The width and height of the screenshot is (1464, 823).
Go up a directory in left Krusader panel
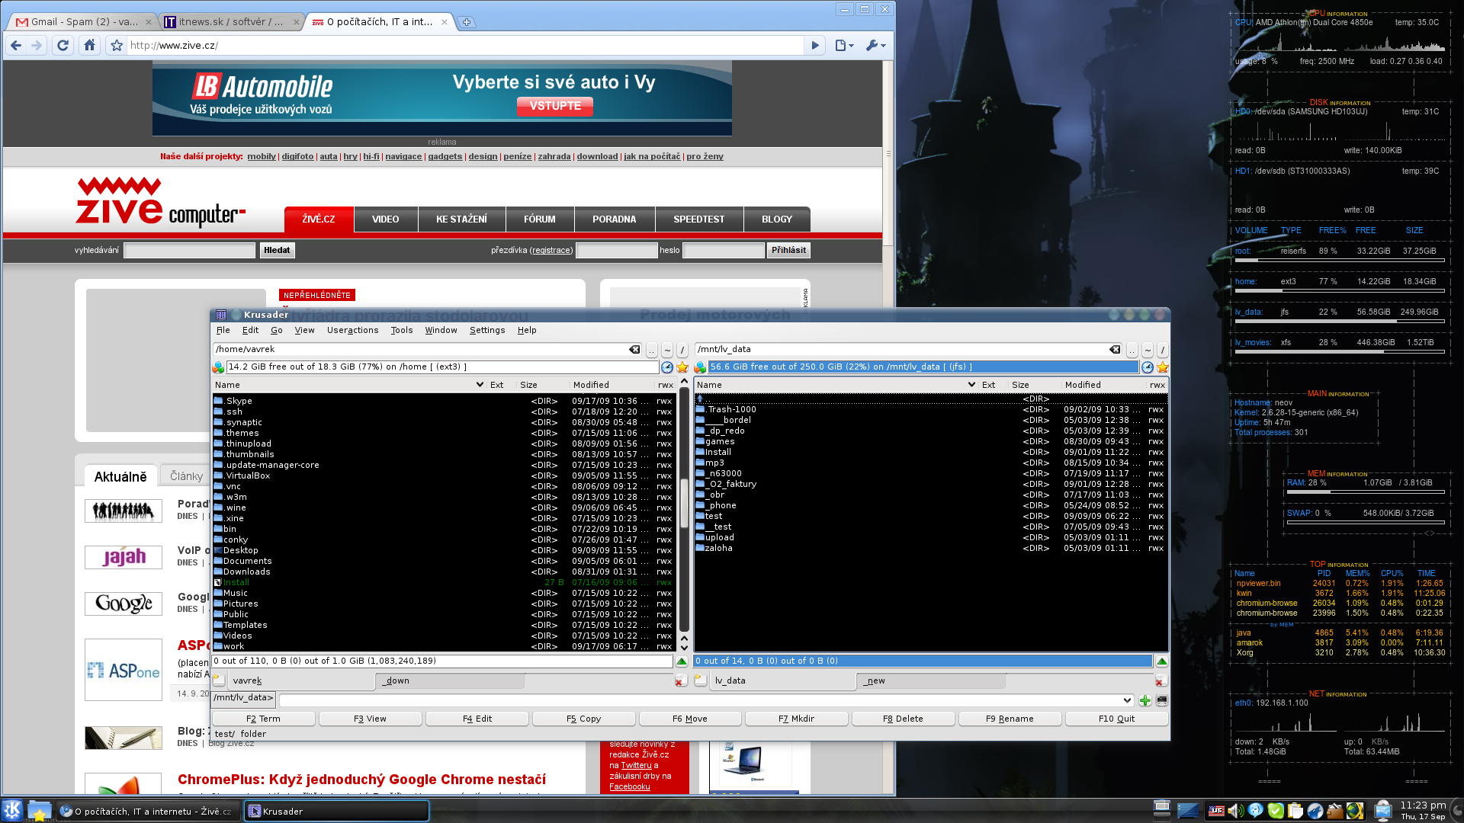pos(652,351)
